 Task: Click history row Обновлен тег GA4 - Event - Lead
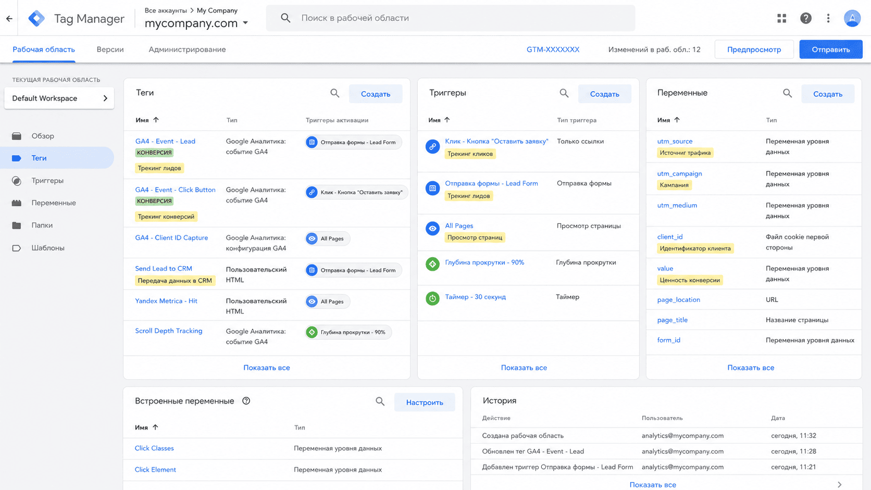[666, 451]
